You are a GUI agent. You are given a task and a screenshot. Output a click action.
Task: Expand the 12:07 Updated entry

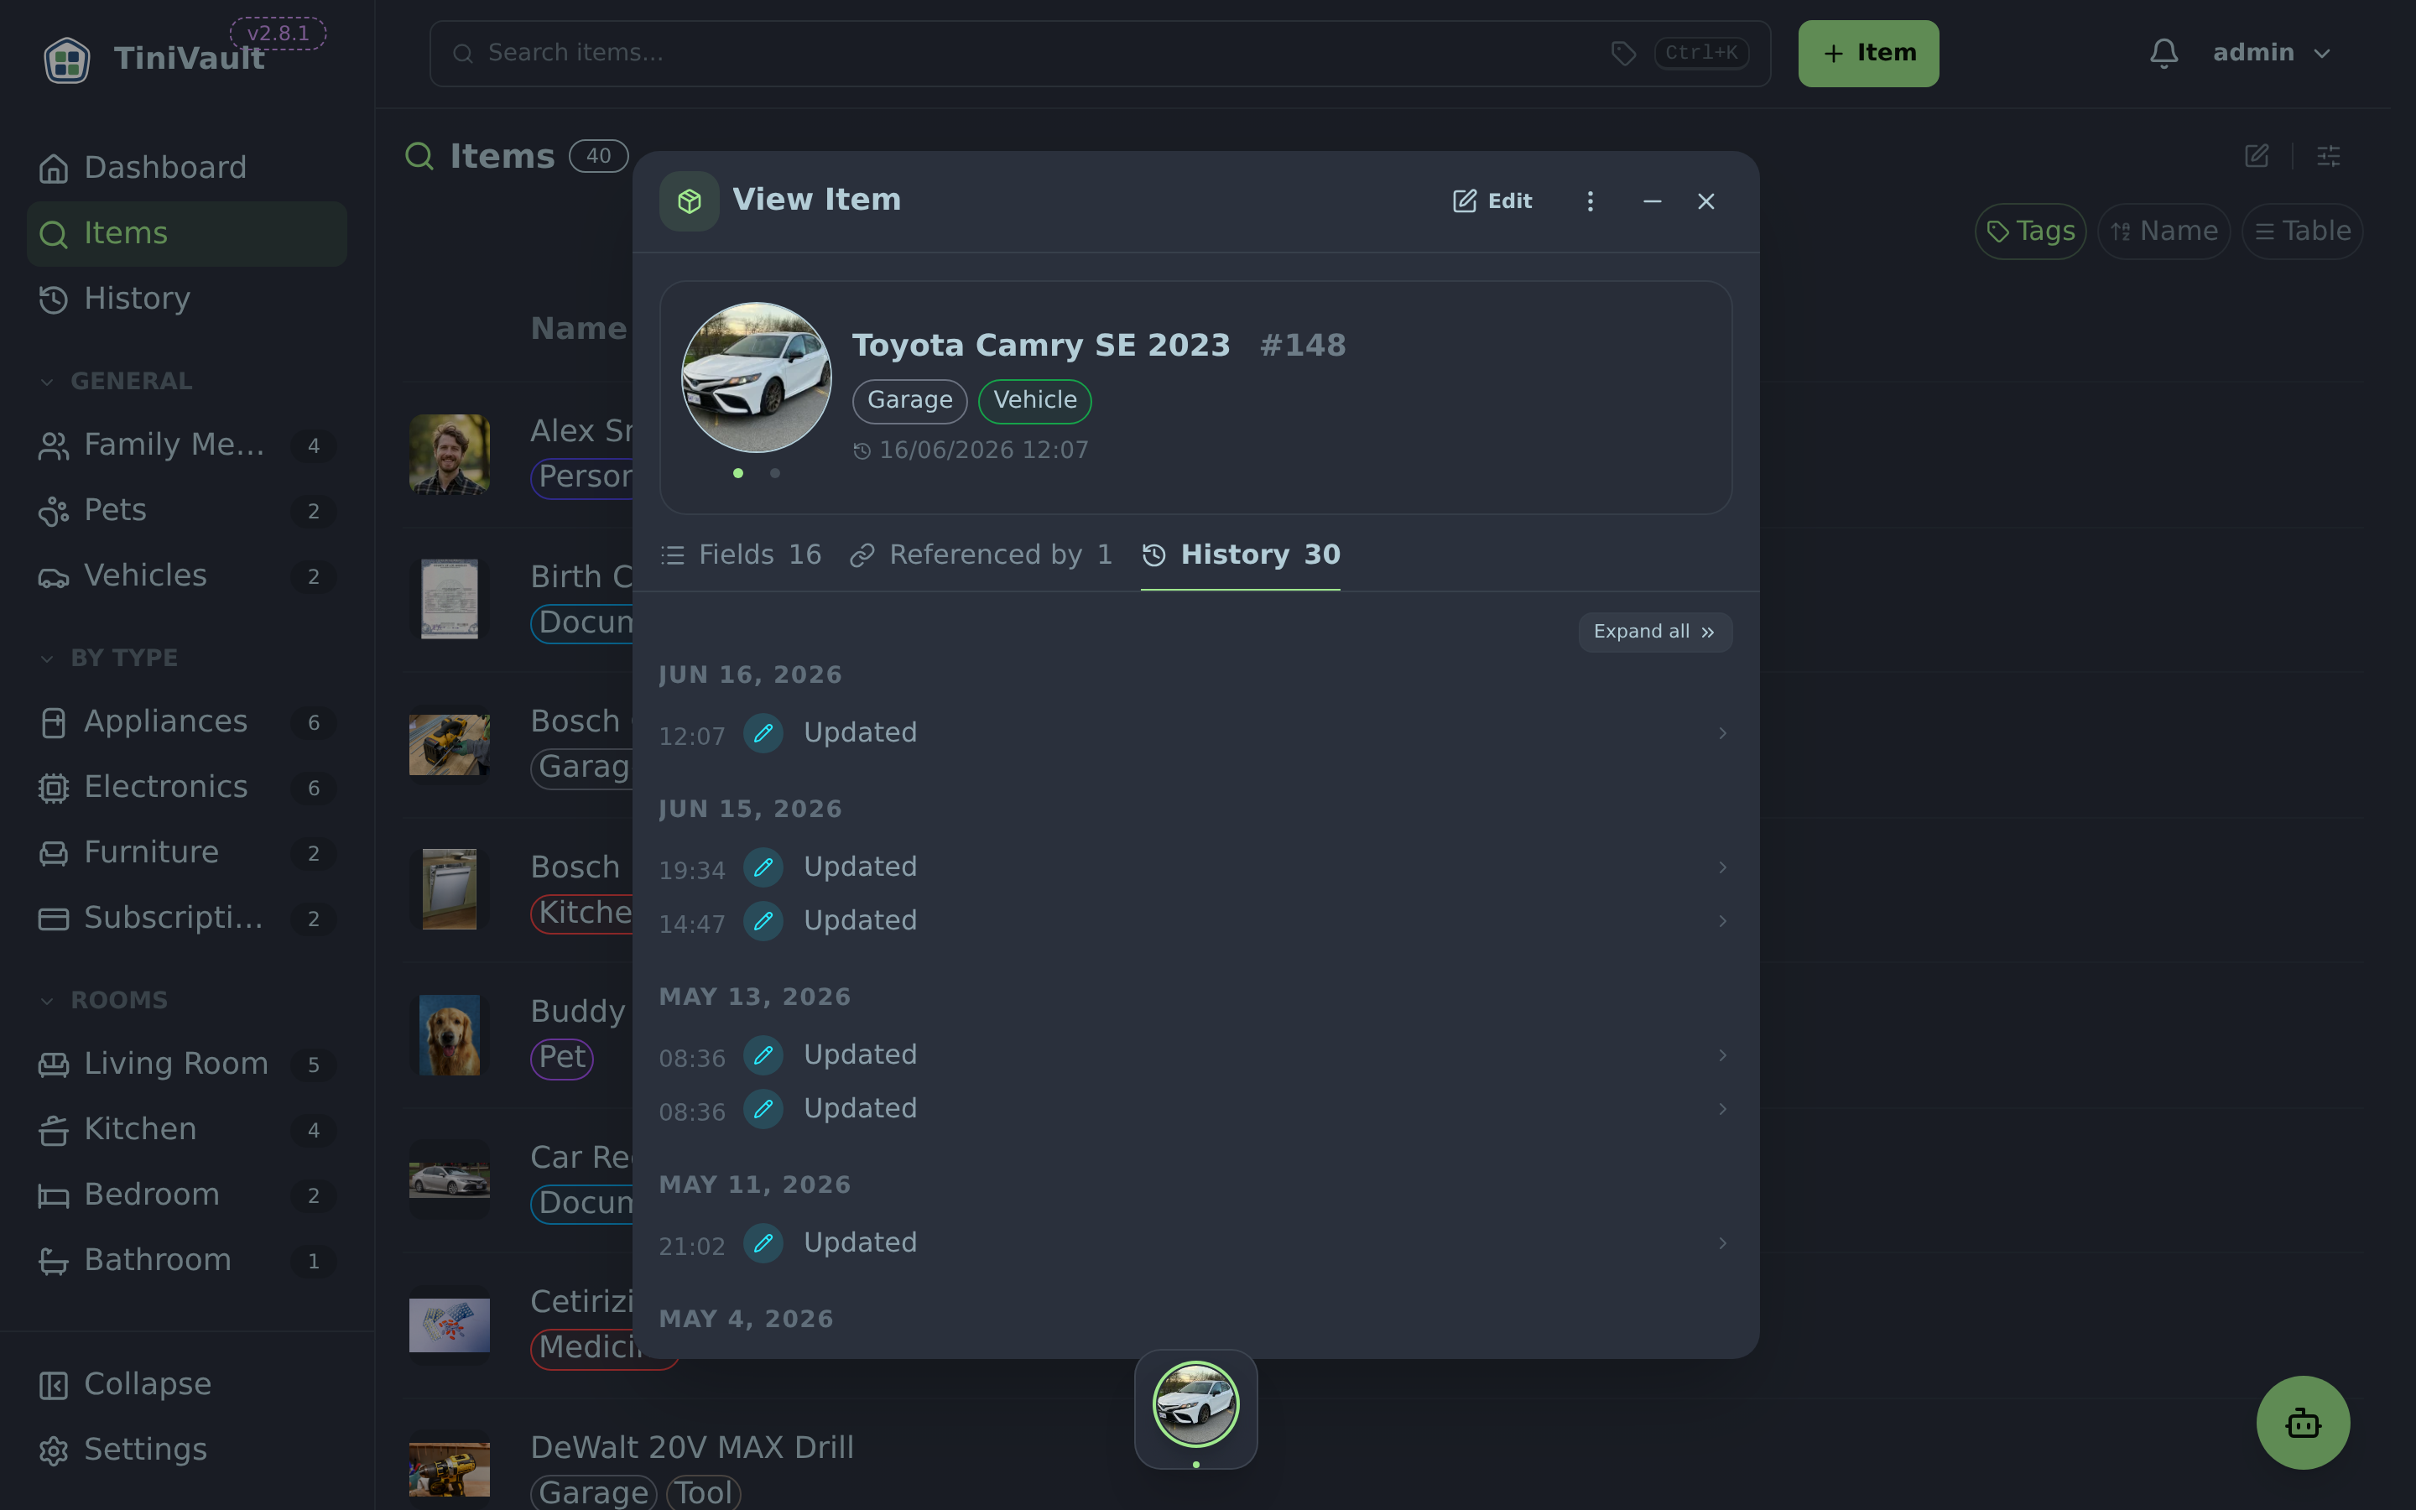1195,733
